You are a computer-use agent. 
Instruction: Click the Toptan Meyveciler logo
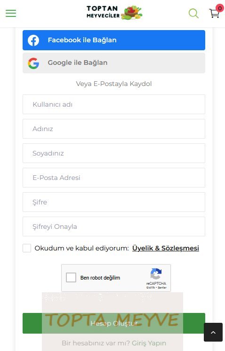(114, 13)
